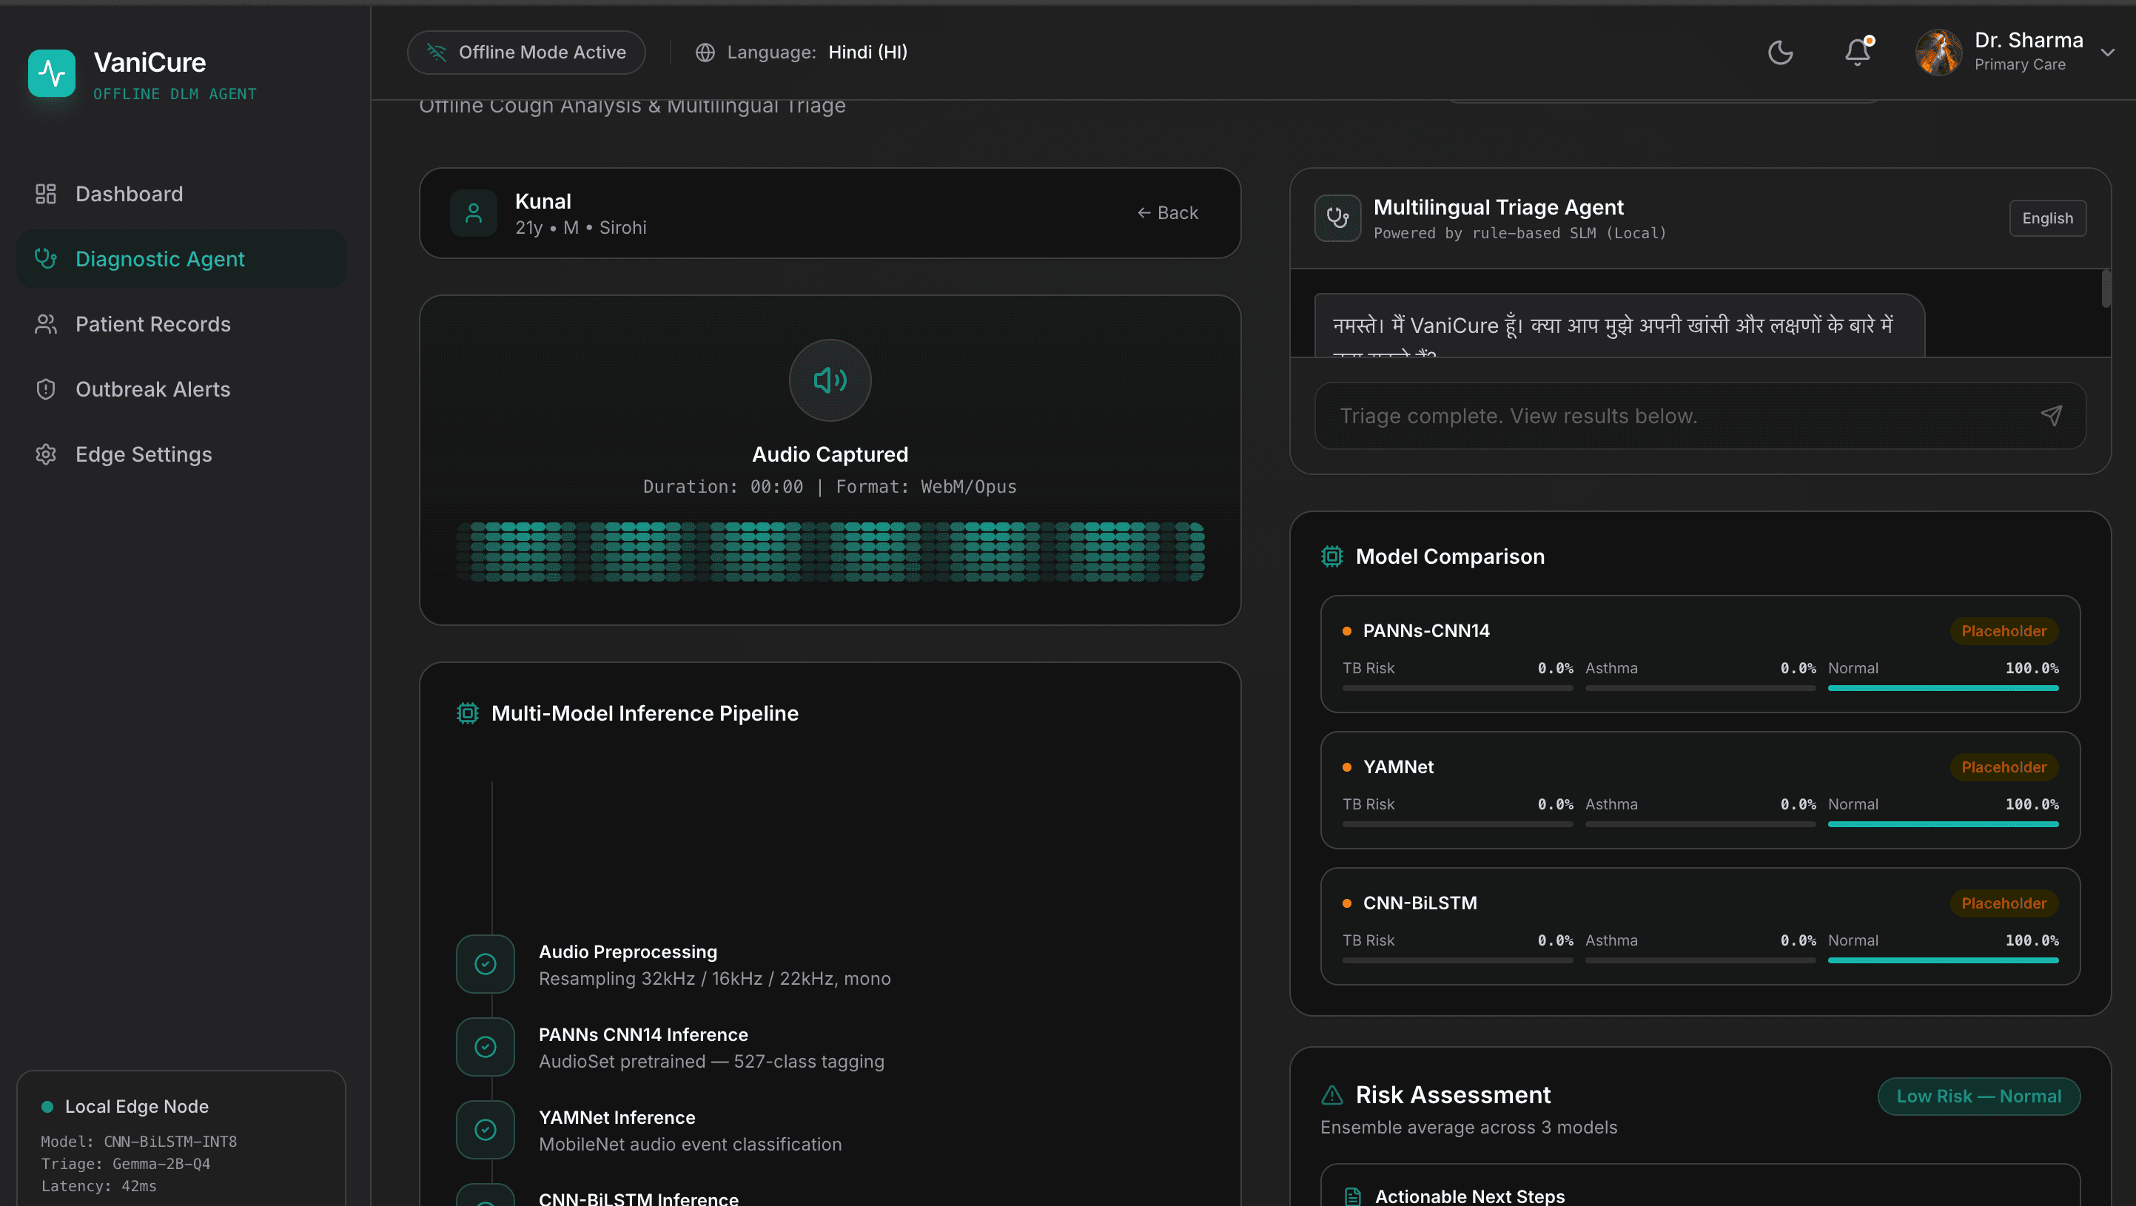The image size is (2136, 1206).
Task: Switch triage agent language to English
Action: click(2047, 218)
